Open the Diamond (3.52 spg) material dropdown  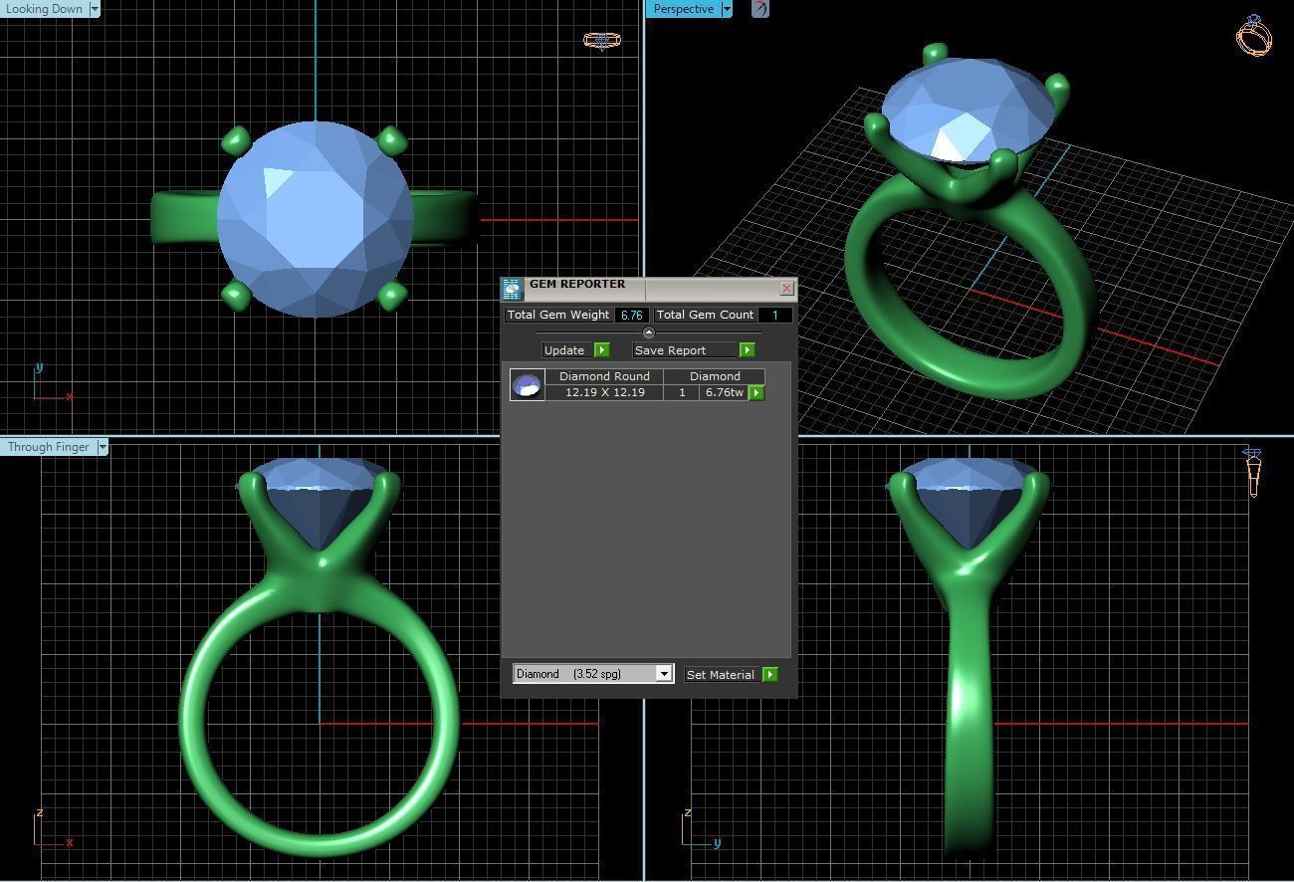pyautogui.click(x=593, y=674)
